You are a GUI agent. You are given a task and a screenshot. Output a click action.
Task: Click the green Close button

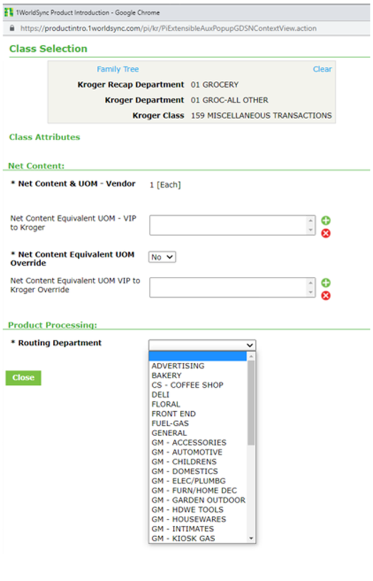pos(23,377)
